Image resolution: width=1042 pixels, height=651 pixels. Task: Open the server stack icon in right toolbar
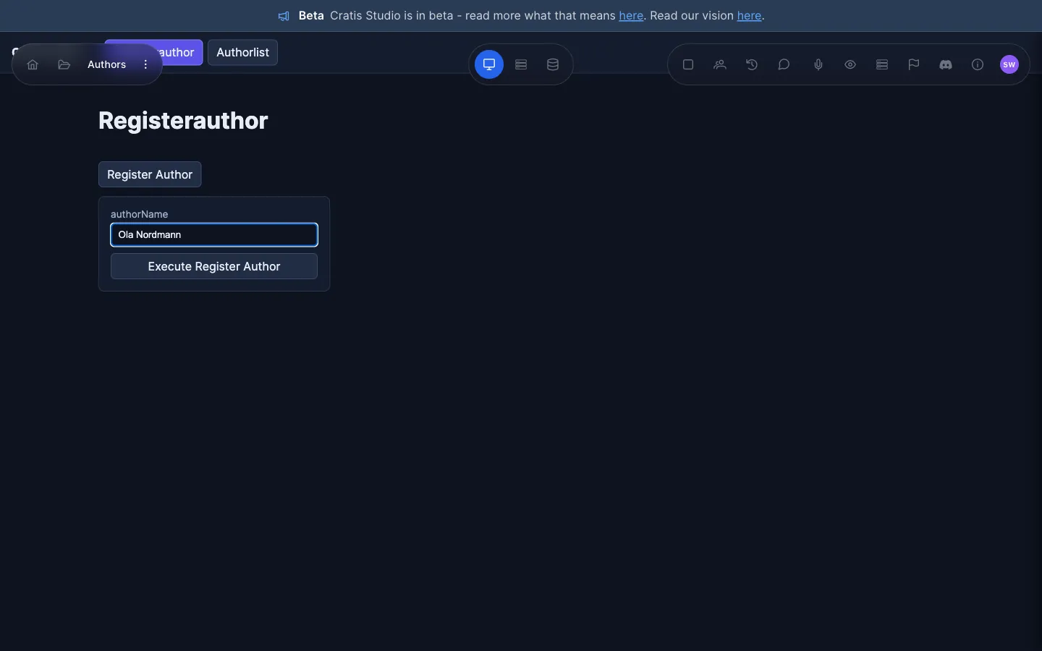pyautogui.click(x=882, y=64)
